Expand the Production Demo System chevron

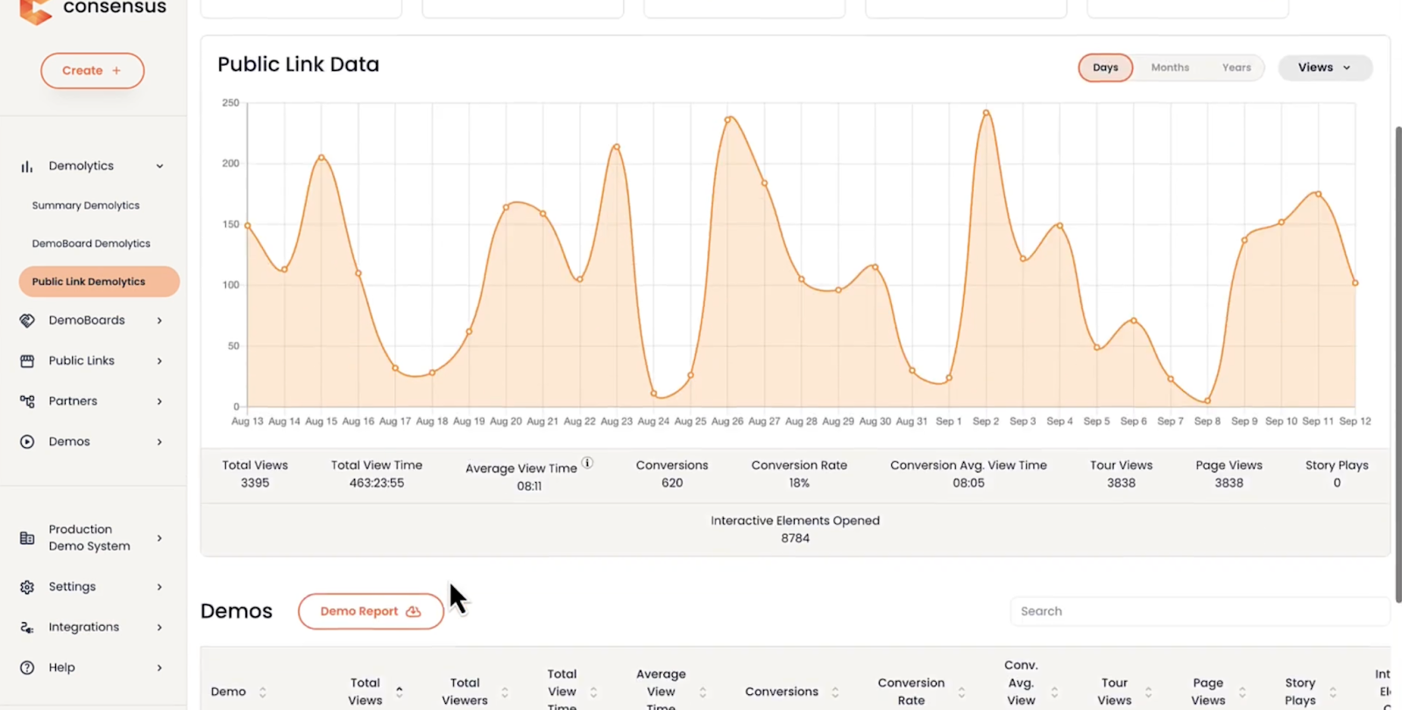coord(159,538)
